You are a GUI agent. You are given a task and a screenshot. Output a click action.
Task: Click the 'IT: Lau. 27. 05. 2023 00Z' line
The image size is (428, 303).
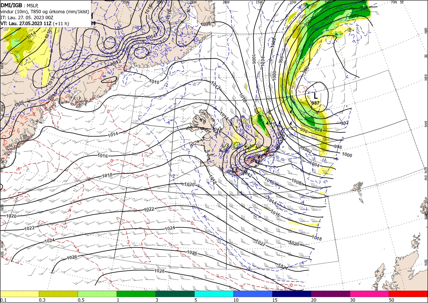point(27,18)
